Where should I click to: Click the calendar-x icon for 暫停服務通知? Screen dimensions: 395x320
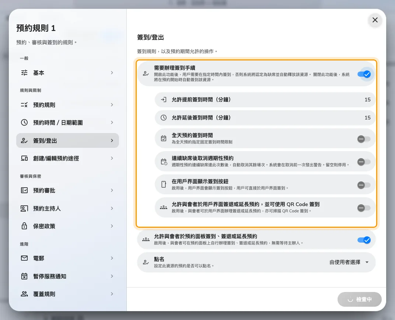[x=24, y=276]
